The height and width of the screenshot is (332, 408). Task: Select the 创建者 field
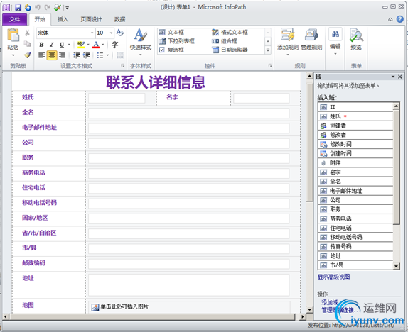(355, 126)
